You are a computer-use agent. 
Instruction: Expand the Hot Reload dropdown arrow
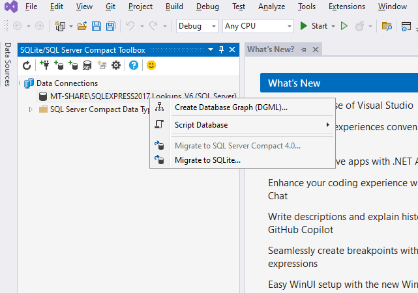coord(370,26)
